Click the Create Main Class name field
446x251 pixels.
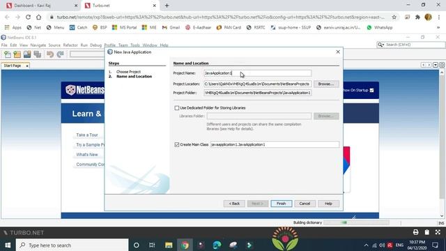pos(275,144)
